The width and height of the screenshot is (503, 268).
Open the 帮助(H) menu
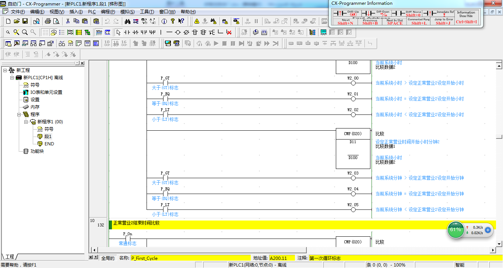pyautogui.click(x=188, y=12)
